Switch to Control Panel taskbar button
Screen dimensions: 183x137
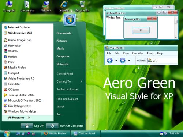[x=86, y=134]
